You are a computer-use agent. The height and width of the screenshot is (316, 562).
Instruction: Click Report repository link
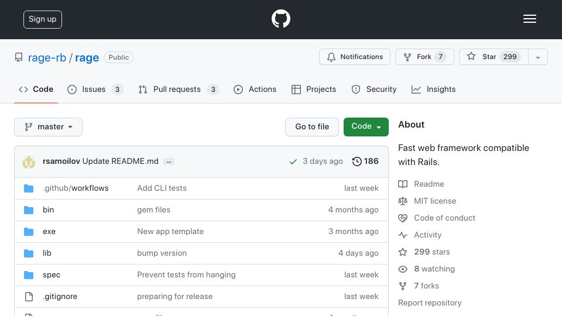(430, 303)
